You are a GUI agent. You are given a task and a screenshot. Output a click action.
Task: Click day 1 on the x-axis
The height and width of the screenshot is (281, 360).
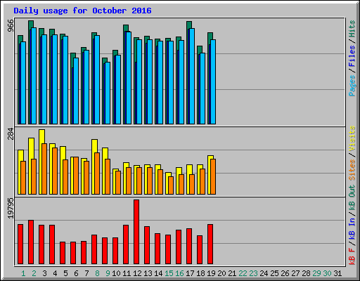pyautogui.click(x=23, y=273)
